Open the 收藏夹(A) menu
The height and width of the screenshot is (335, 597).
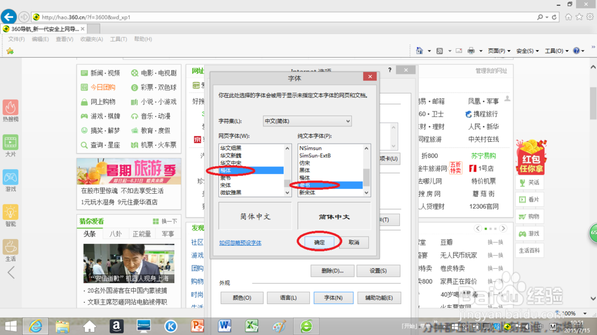[x=91, y=39]
